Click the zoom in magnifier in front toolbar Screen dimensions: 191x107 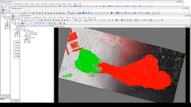[x=104, y=21]
